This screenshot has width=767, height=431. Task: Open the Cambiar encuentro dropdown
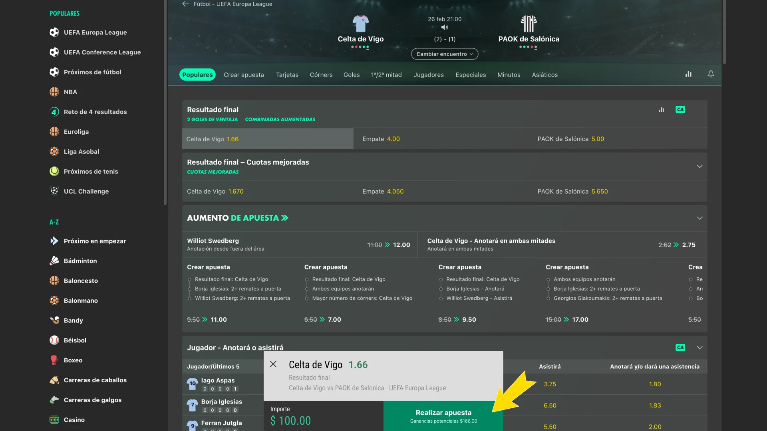coord(444,54)
